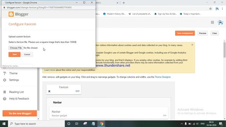Screen dimensions: 226x127
Task: Click the popup address bar URL
Action: tap(39, 7)
